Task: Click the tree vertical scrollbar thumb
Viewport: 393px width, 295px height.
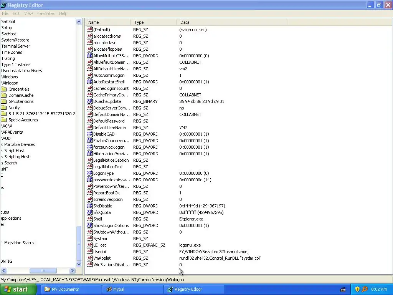Action: pos(79,243)
